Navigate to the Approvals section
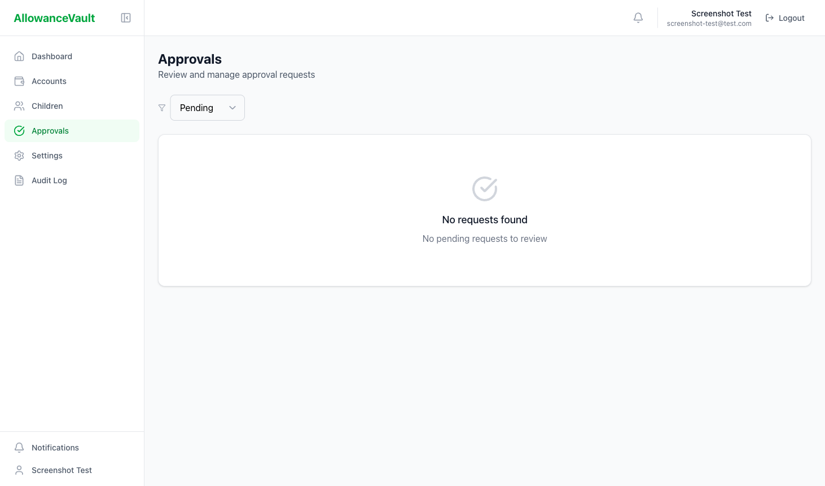The width and height of the screenshot is (825, 486). (x=50, y=130)
